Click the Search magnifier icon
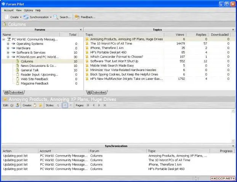This screenshot has height=182, width=237. (x=56, y=17)
